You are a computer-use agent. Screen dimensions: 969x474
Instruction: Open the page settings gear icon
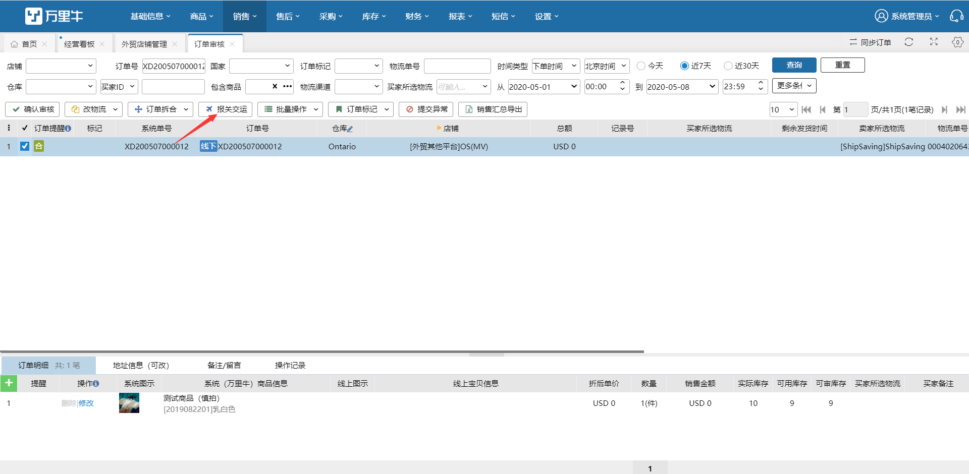click(957, 42)
